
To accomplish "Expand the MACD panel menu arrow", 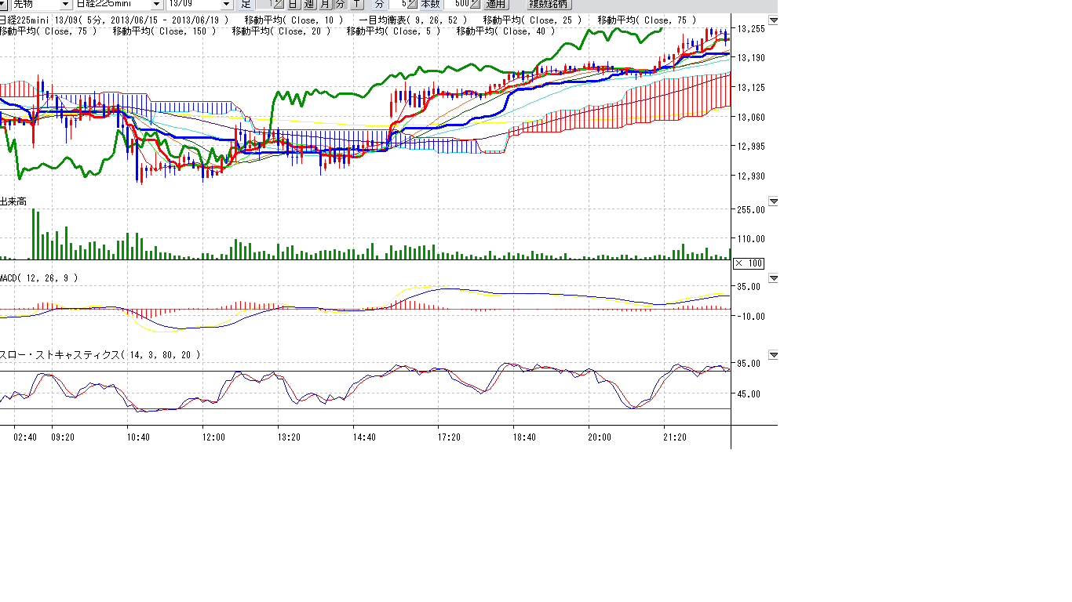I will (773, 278).
